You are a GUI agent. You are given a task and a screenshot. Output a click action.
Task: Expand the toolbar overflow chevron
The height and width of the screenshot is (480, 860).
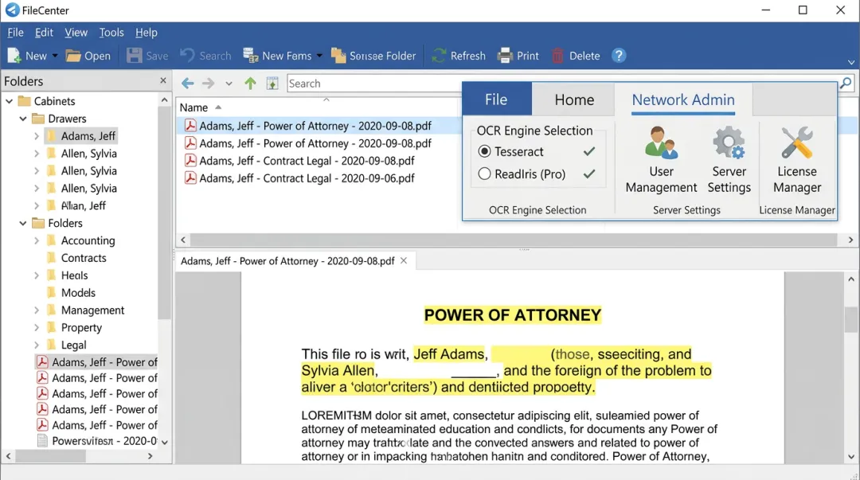pyautogui.click(x=851, y=63)
